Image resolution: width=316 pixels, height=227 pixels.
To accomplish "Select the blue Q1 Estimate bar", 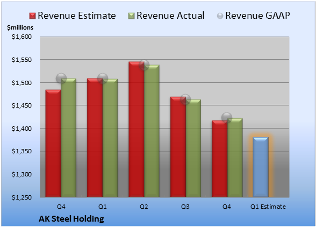I will click(261, 167).
